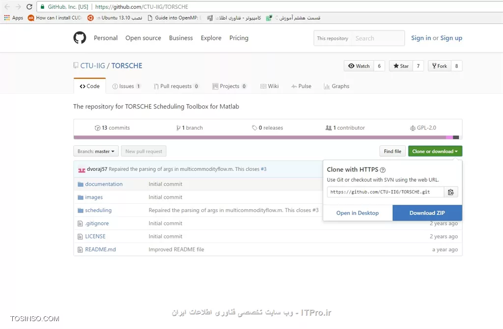Click the Sign in link
The width and height of the screenshot is (503, 329).
coord(421,38)
